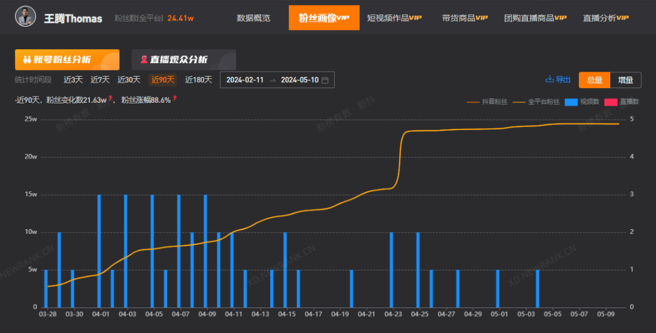The image size is (656, 333).
Task: Open the start date 2024-02-11 picker
Action: point(244,80)
